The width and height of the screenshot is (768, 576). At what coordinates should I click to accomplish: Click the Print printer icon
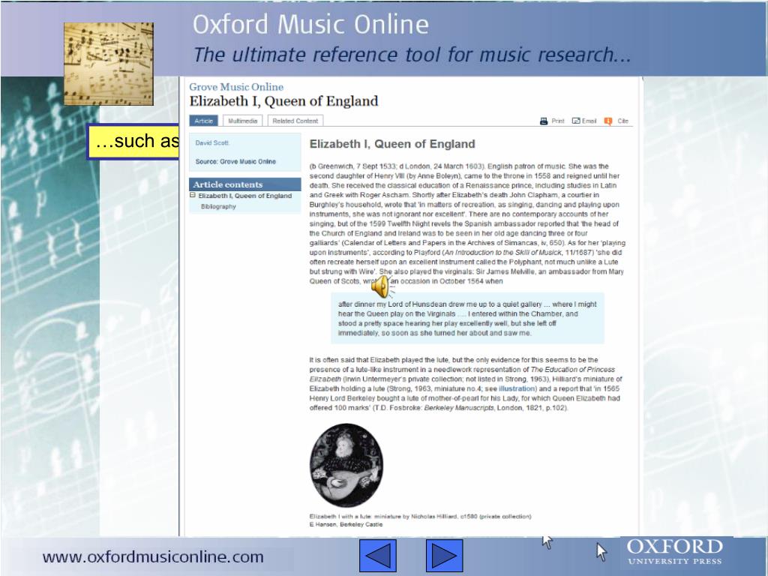[544, 121]
